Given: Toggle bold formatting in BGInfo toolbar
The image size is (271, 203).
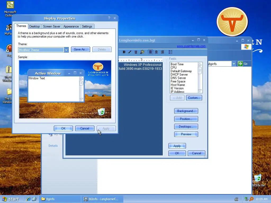Looking at the screenshot, I should tap(124, 52).
